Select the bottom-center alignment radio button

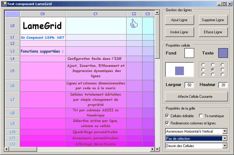[213, 74]
